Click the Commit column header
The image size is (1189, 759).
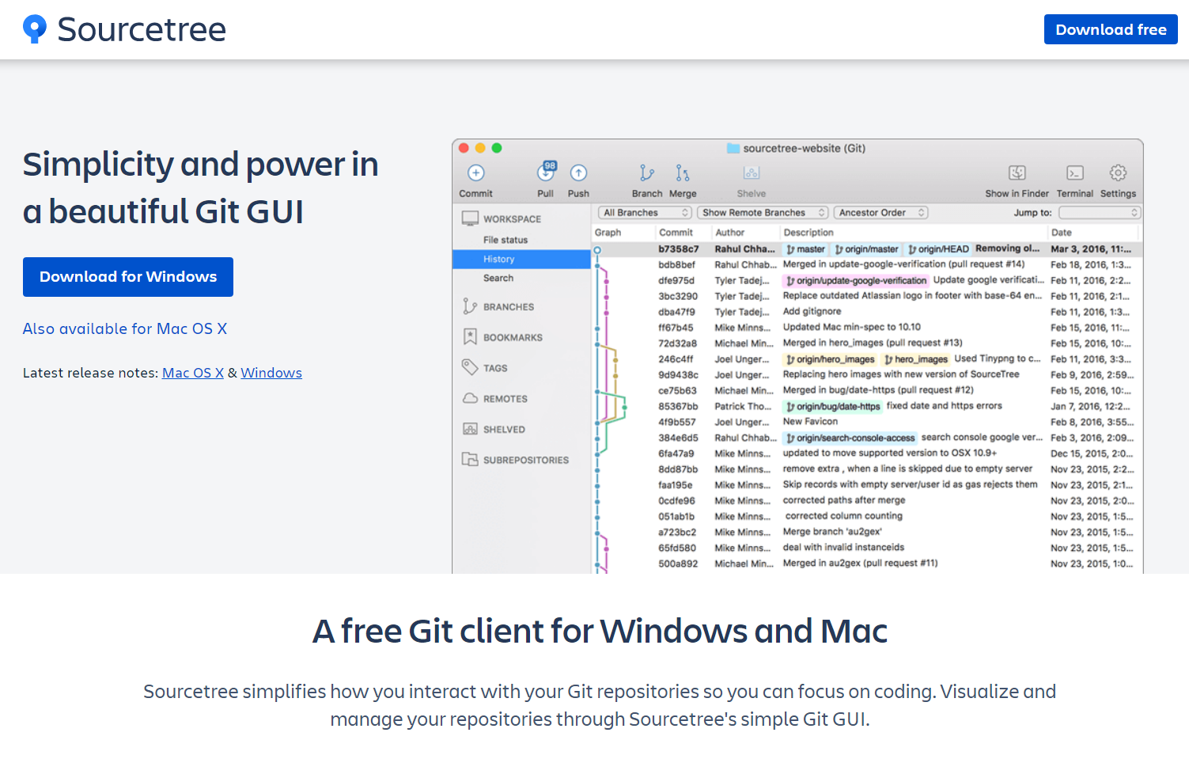(x=676, y=233)
